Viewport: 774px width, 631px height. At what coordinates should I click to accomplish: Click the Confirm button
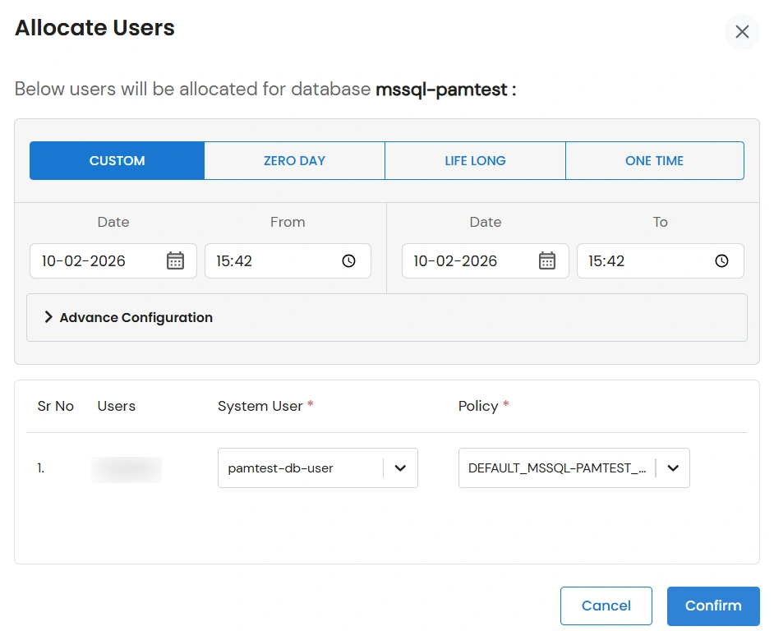tap(712, 606)
